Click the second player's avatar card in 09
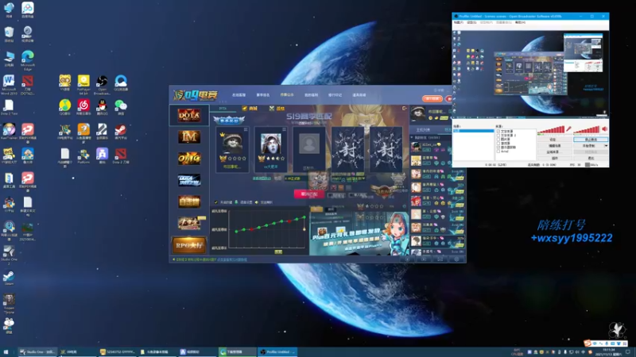This screenshot has height=357, width=636. [270, 149]
